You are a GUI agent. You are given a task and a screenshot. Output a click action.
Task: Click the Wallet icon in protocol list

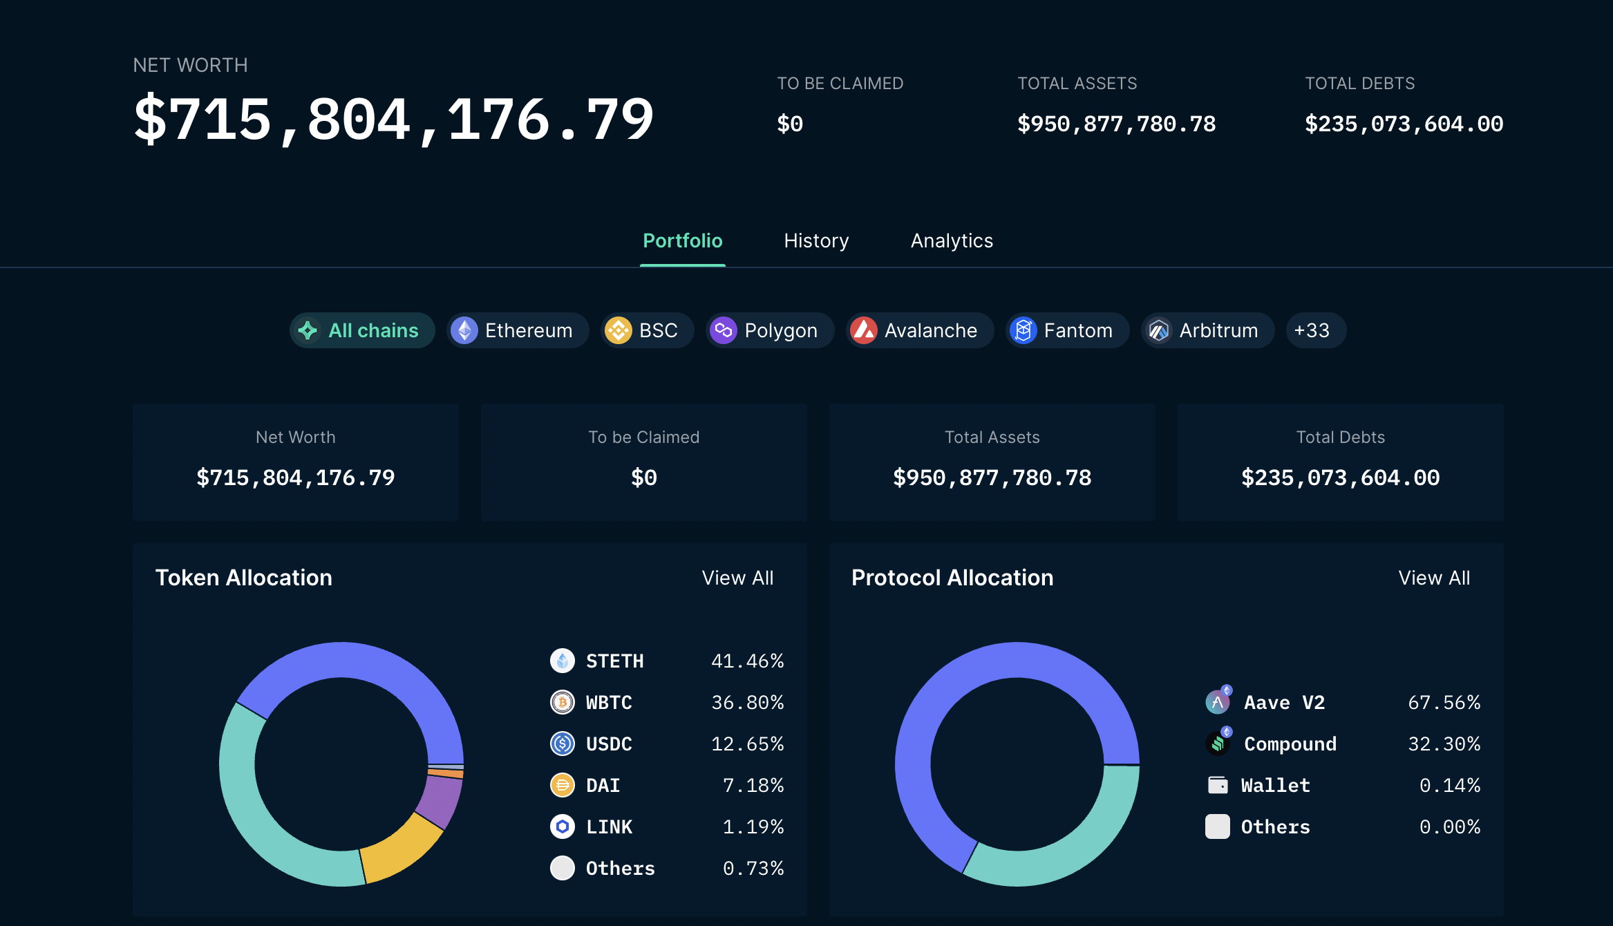pos(1218,785)
